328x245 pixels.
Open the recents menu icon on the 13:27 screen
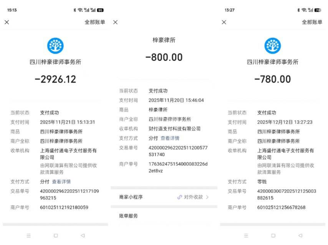[246, 235]
